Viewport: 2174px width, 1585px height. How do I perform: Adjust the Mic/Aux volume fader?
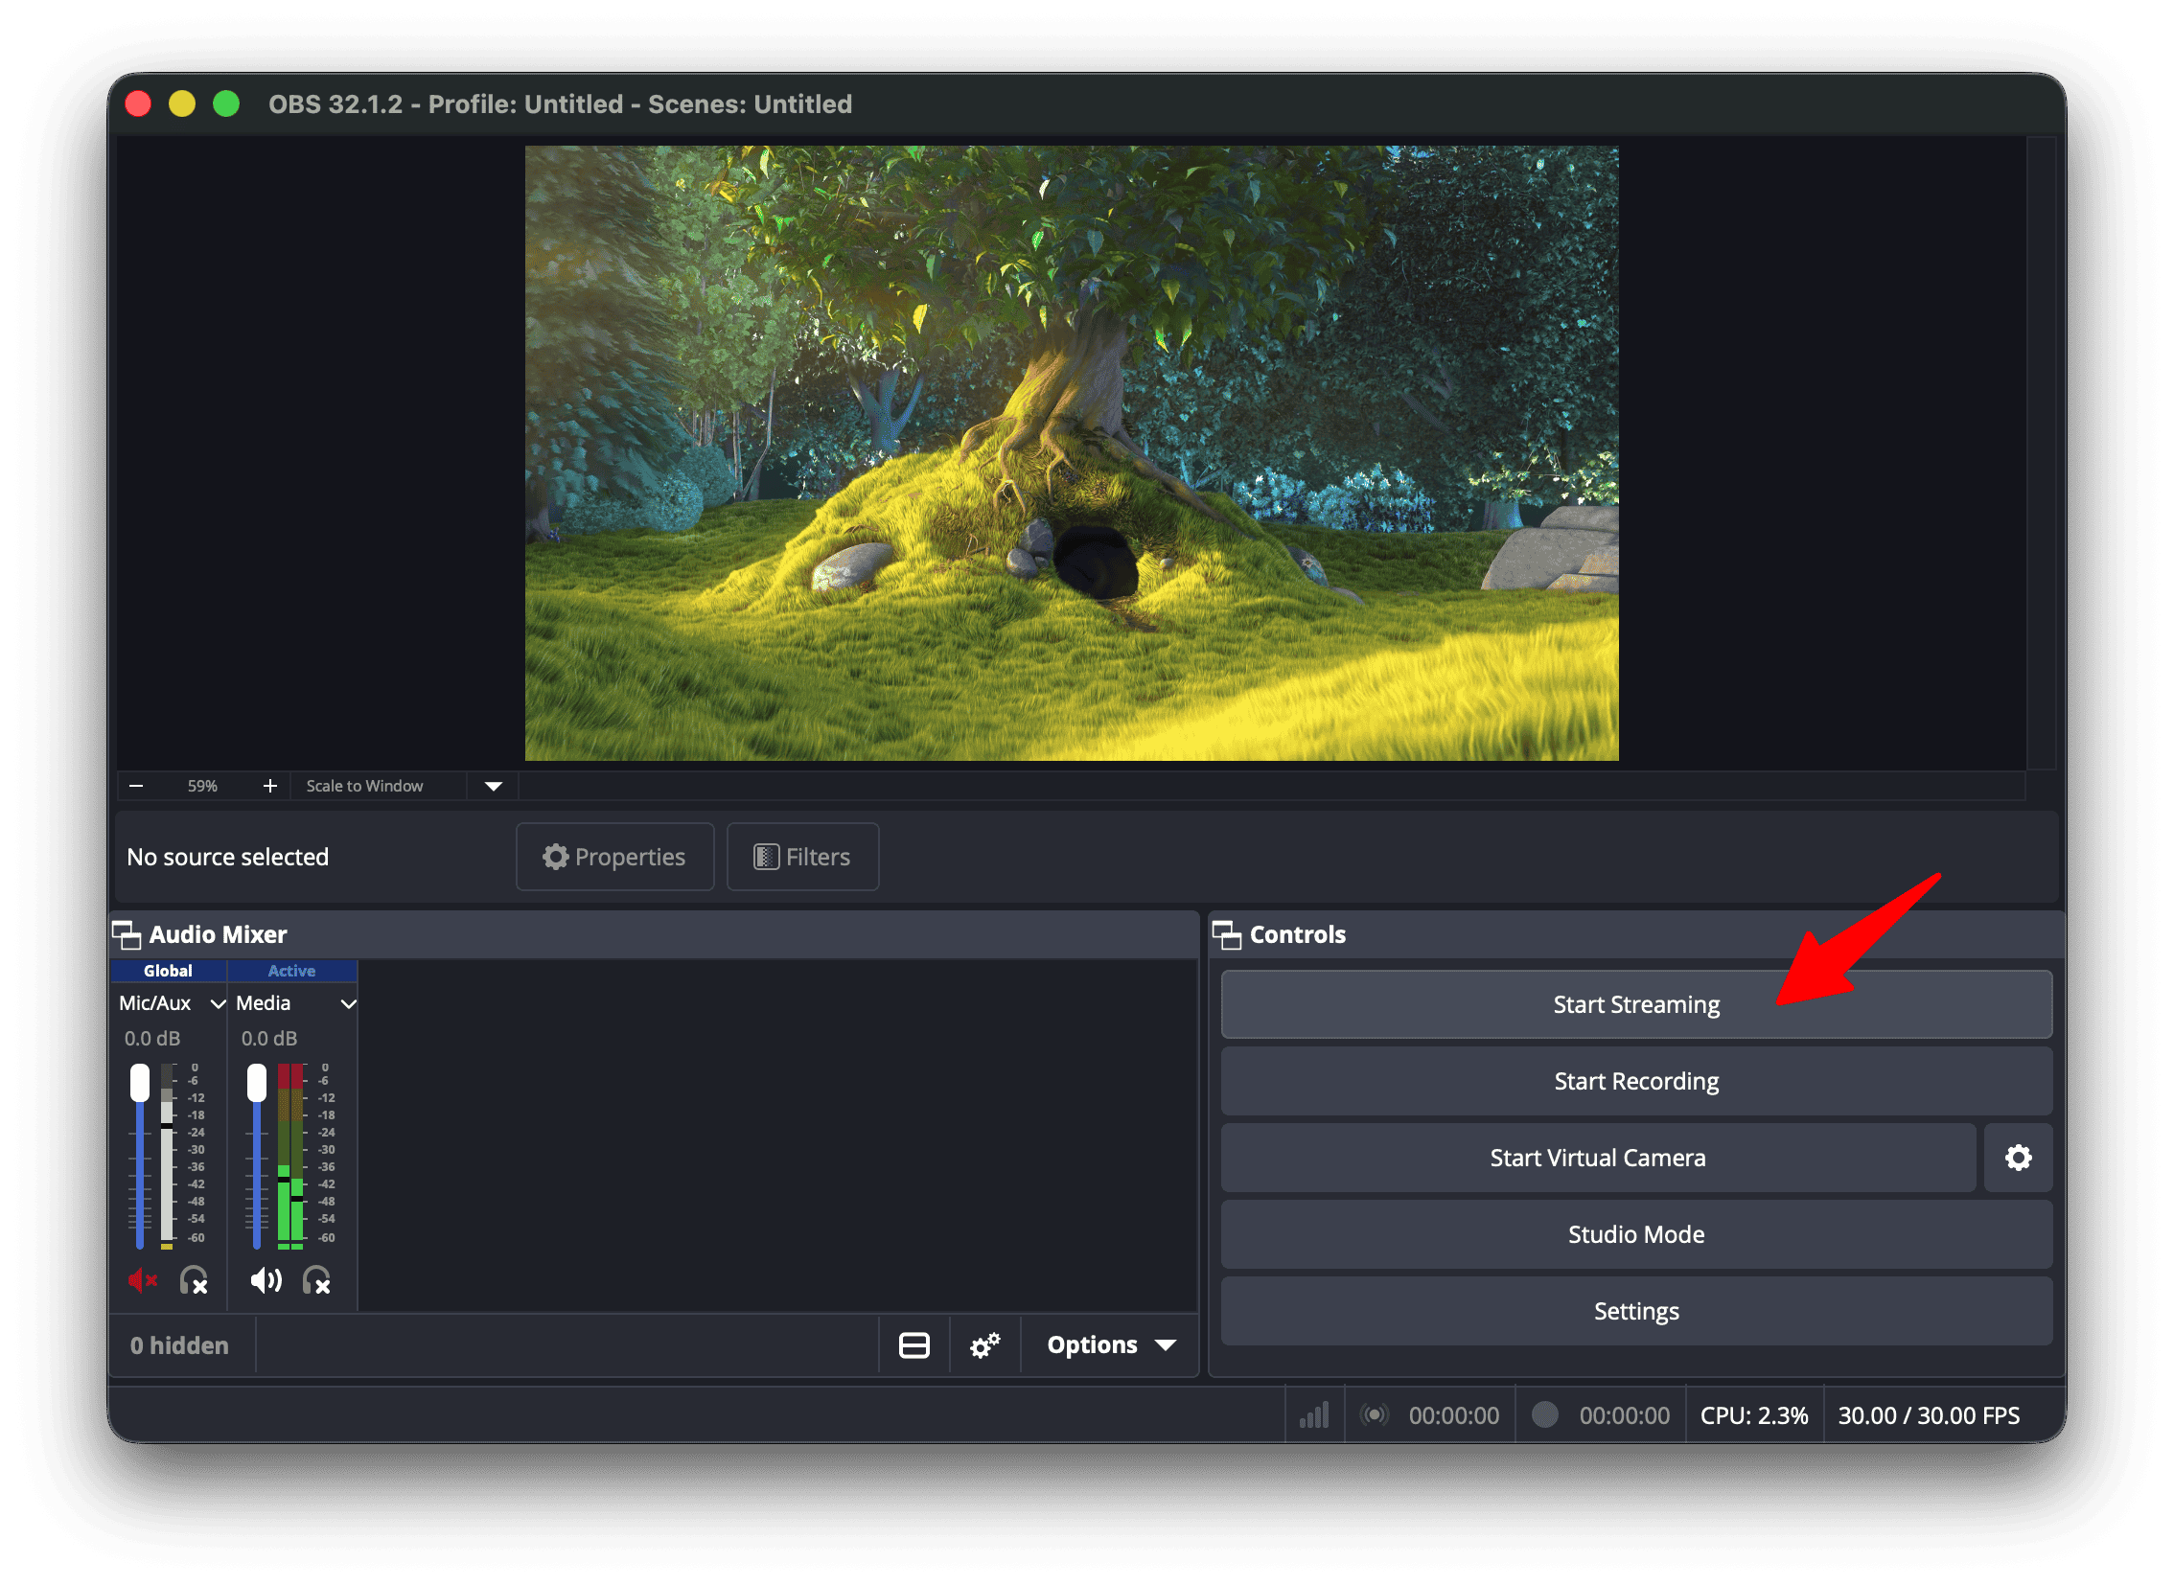pos(140,1083)
